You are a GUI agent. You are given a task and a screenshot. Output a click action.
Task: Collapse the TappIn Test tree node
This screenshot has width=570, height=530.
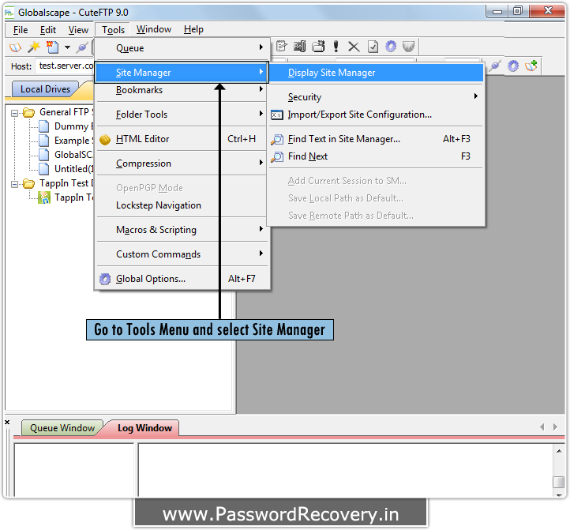[x=14, y=184]
